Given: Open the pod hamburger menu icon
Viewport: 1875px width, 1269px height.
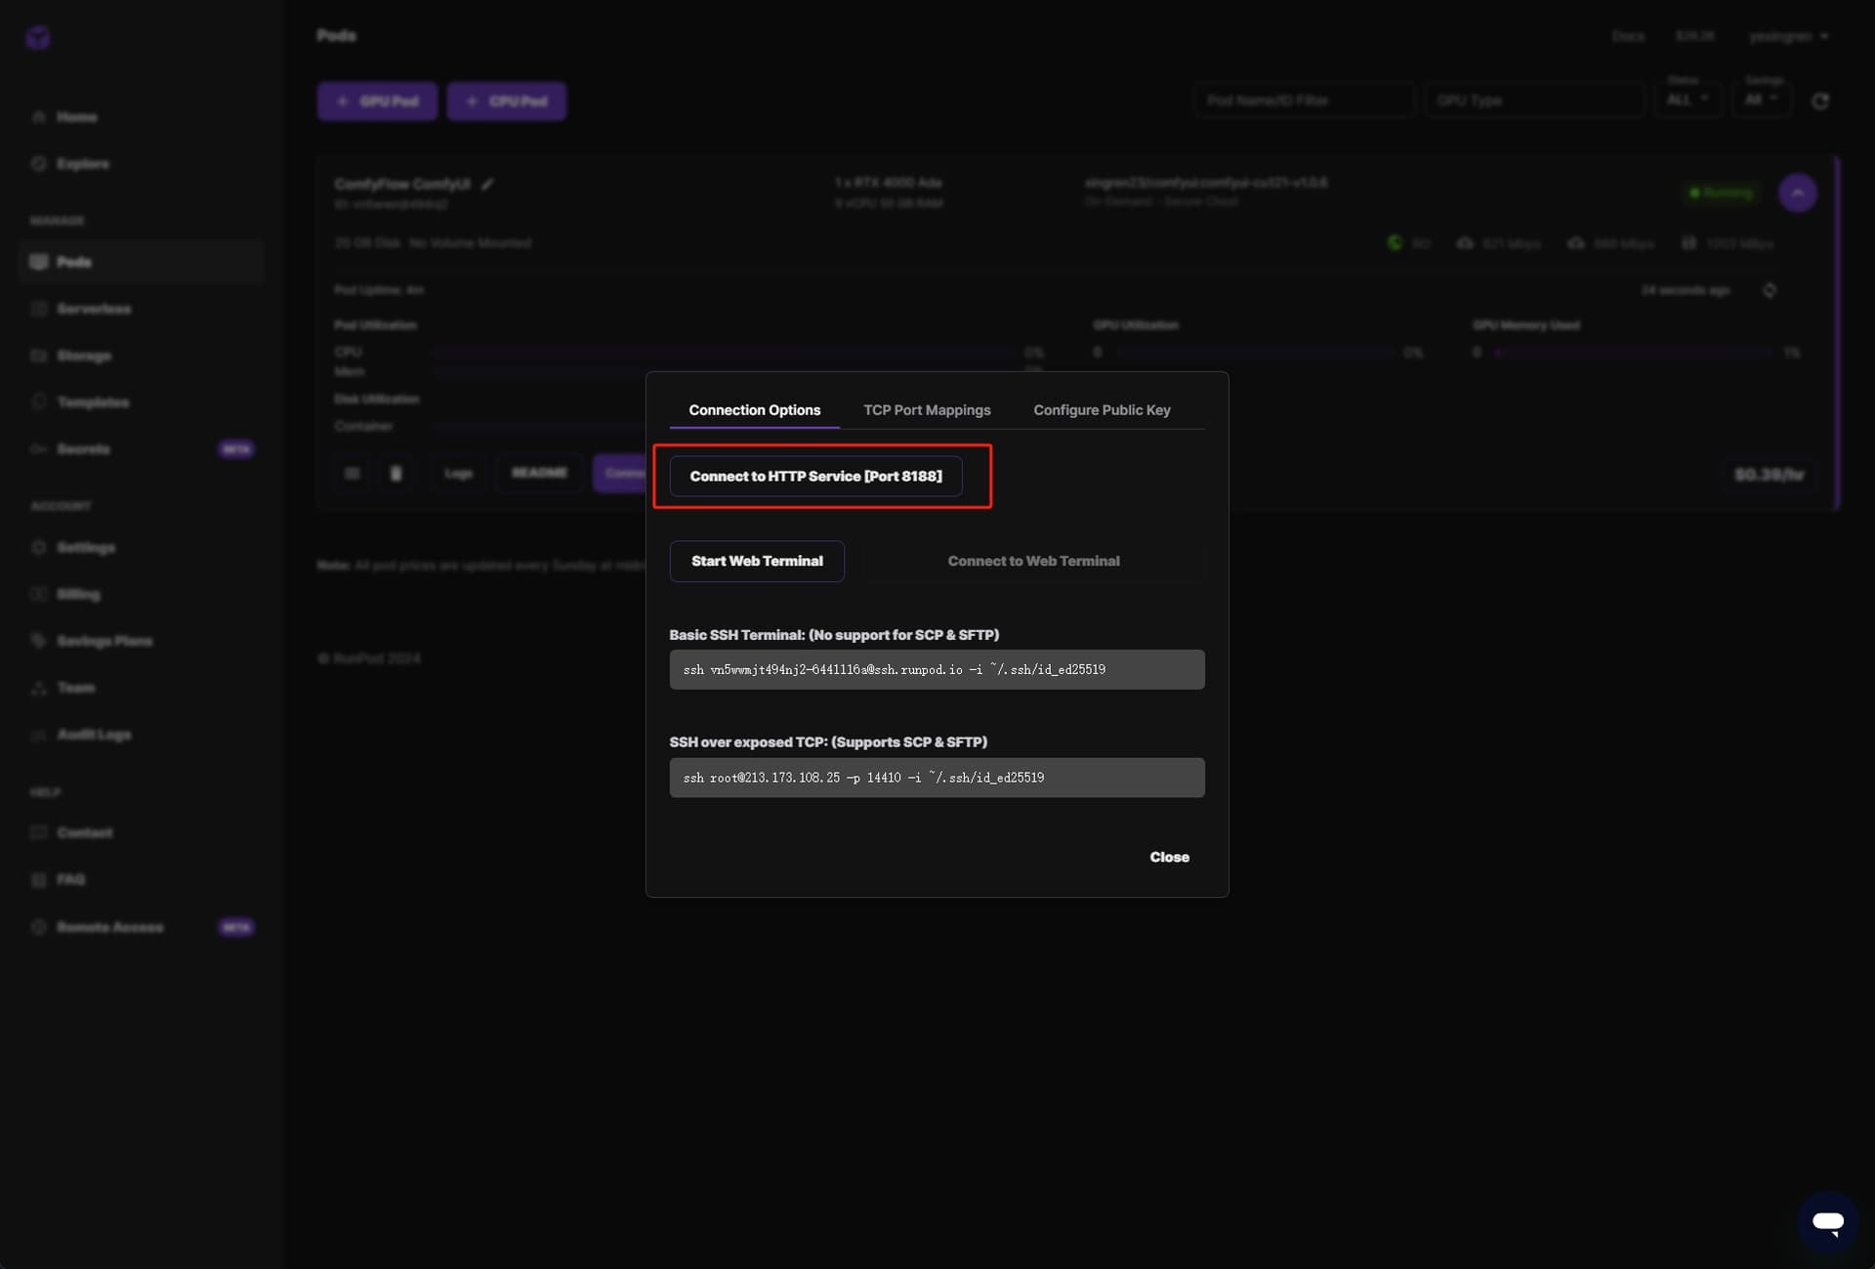Looking at the screenshot, I should pos(353,474).
